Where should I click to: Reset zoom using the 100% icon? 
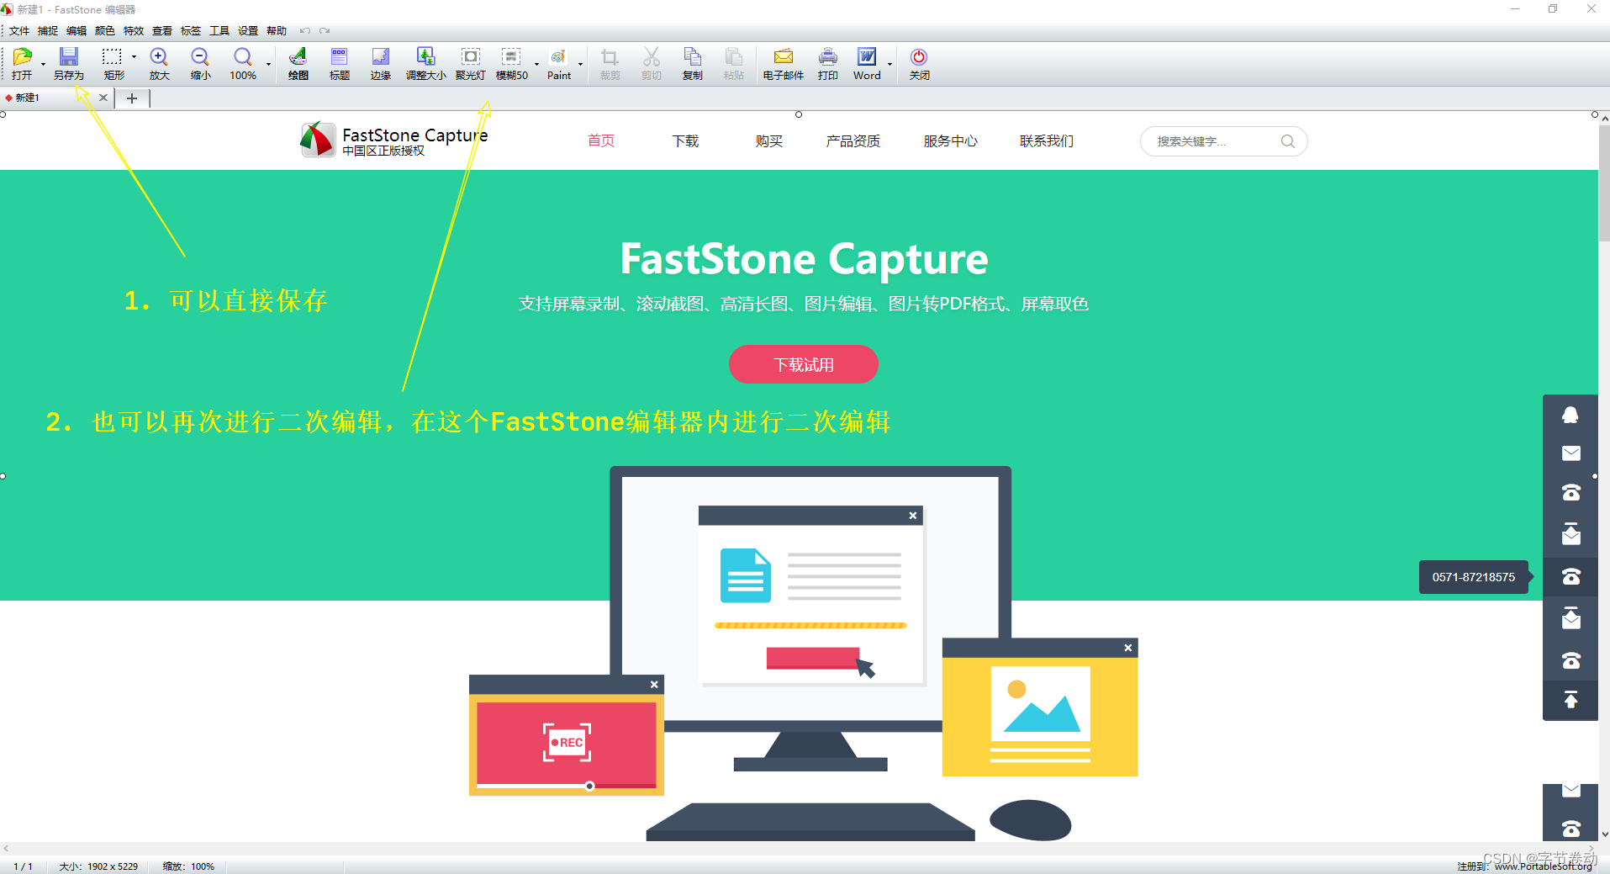(243, 64)
